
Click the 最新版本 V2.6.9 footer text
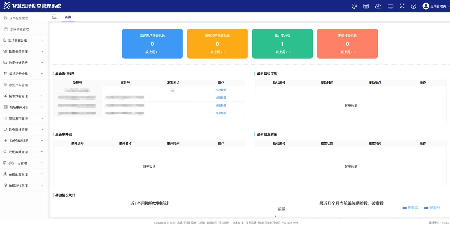[x=439, y=223]
